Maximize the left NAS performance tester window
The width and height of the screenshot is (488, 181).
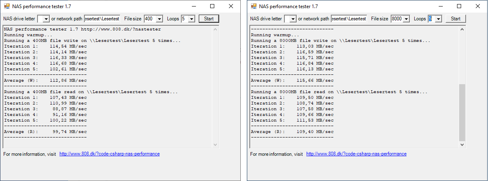click(212, 6)
